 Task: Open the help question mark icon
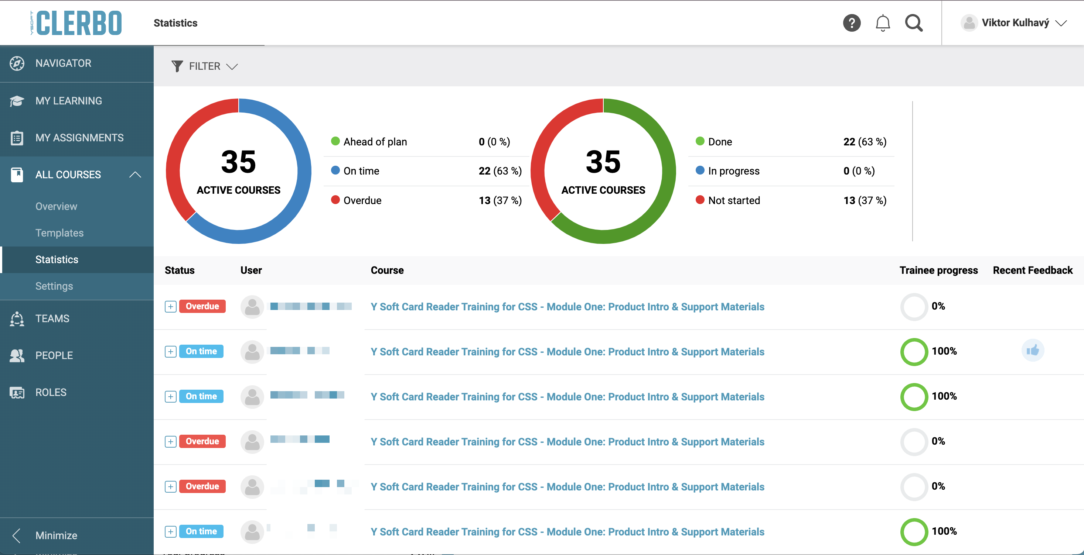pyautogui.click(x=852, y=23)
